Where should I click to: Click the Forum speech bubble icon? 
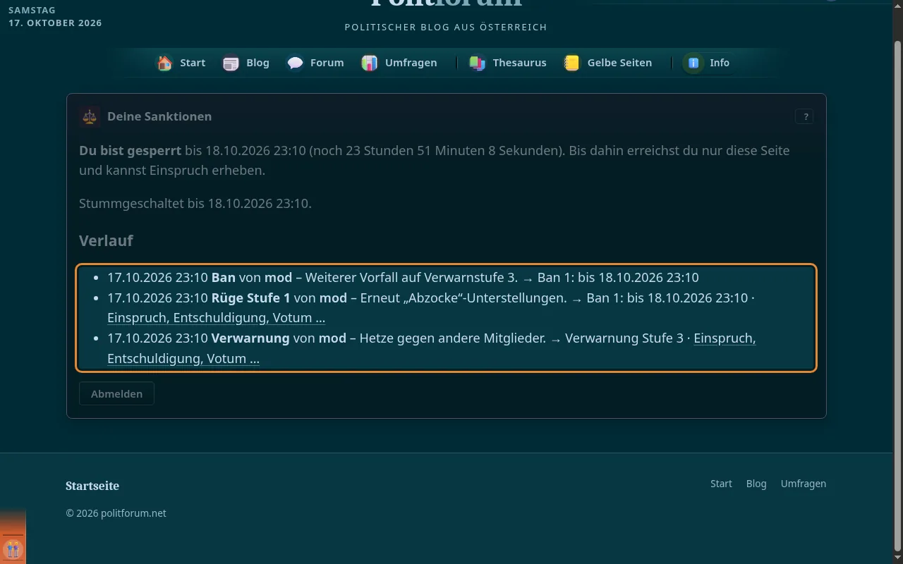pos(295,63)
